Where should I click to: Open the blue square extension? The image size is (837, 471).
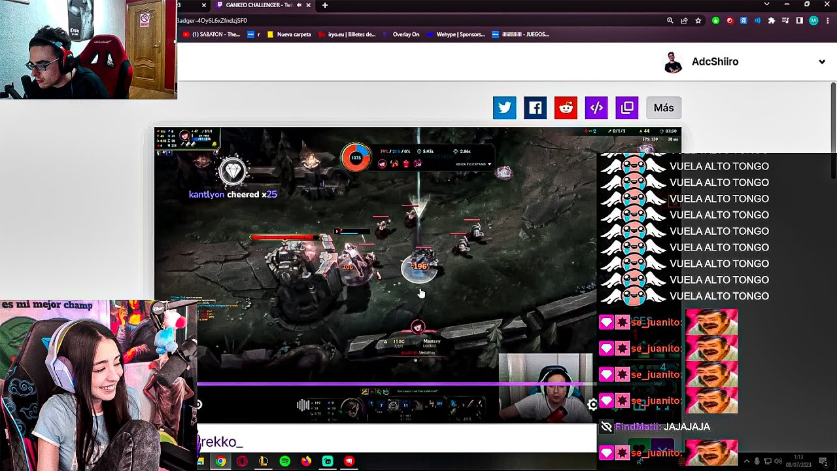click(743, 21)
